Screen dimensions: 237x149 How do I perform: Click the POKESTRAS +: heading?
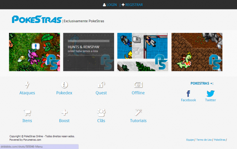click(x=202, y=83)
